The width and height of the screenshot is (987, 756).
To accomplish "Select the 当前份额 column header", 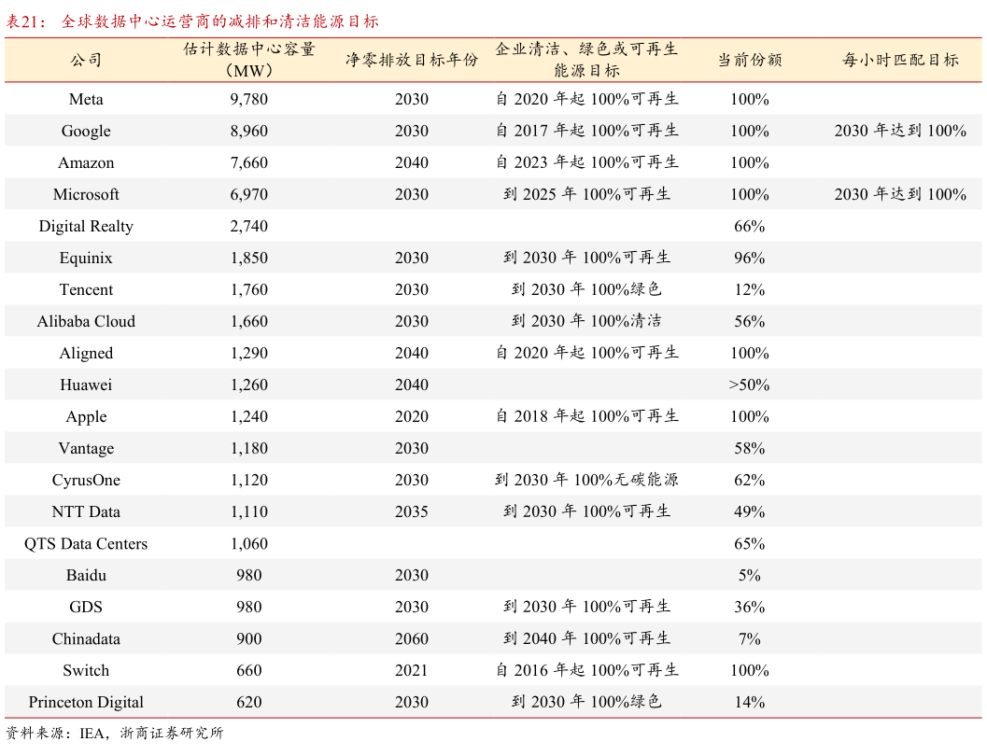I will (750, 60).
